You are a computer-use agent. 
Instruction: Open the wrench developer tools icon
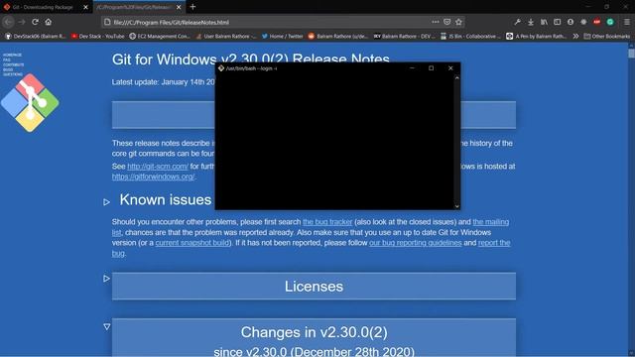pyautogui.click(x=517, y=22)
